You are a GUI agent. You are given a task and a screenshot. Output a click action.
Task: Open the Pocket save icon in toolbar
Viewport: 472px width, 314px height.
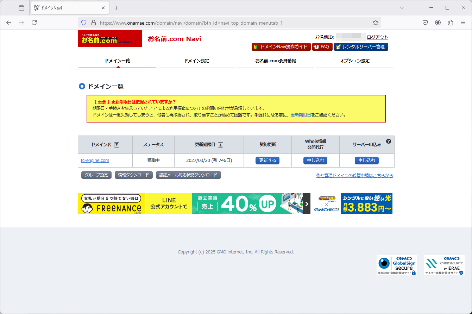425,23
